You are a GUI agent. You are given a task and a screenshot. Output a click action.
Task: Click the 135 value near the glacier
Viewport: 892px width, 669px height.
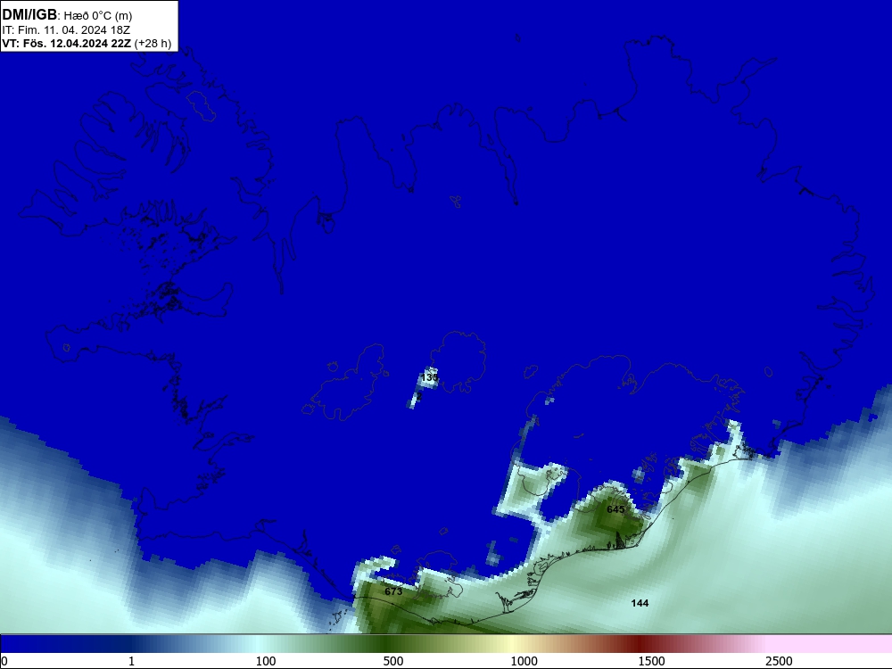[430, 377]
